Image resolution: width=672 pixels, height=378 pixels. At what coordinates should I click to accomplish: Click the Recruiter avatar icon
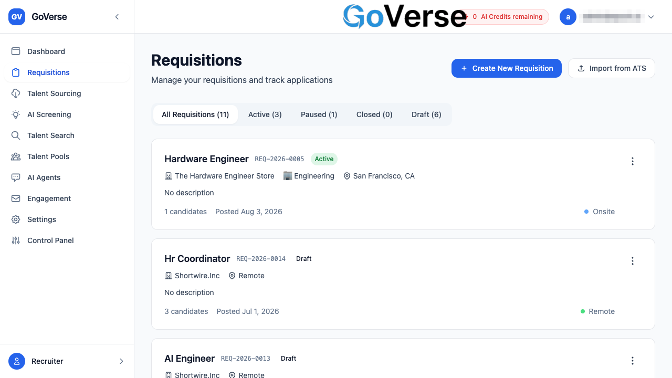point(17,361)
